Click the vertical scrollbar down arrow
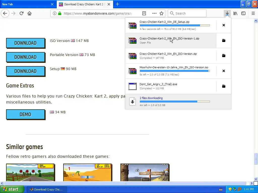The image size is (258, 193). tap(256, 179)
